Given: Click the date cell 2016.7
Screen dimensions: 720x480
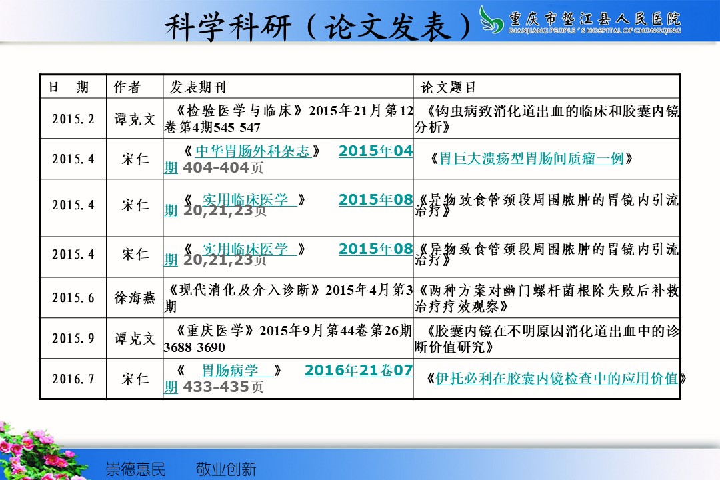Looking at the screenshot, I should [73, 379].
